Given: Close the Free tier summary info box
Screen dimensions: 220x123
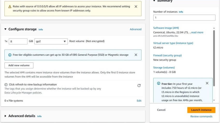Looking at the screenshot, I should coord(207,83).
